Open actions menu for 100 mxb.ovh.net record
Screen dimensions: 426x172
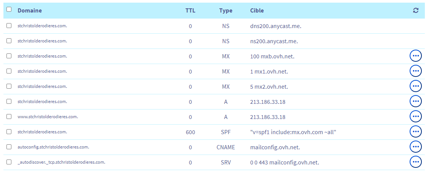coord(416,56)
